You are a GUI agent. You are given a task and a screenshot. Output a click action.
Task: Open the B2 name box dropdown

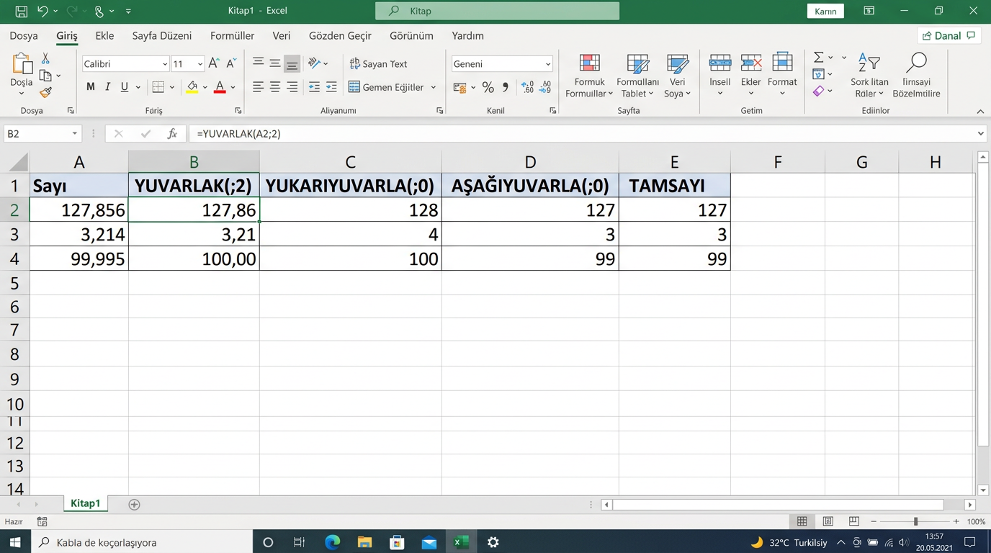click(x=74, y=134)
